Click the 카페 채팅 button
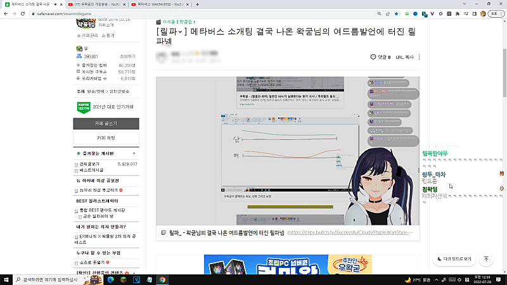The image size is (507, 285). [106, 138]
